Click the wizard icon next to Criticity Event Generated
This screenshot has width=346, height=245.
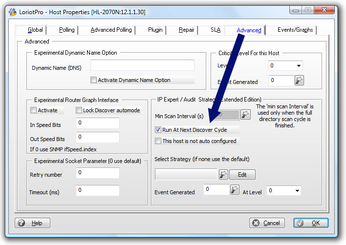[x=299, y=80]
